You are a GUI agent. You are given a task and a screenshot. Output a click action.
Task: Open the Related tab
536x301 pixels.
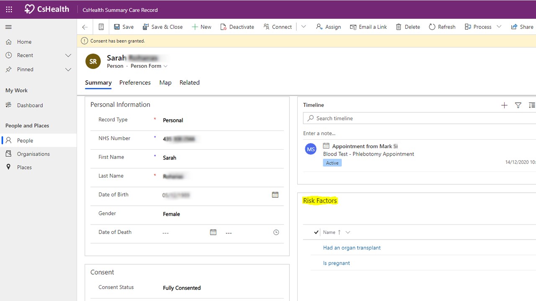click(x=190, y=82)
